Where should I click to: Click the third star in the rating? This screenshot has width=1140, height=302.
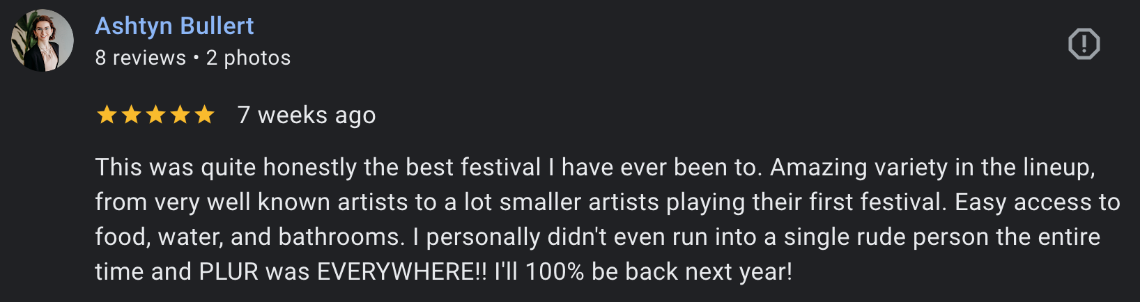(x=155, y=114)
